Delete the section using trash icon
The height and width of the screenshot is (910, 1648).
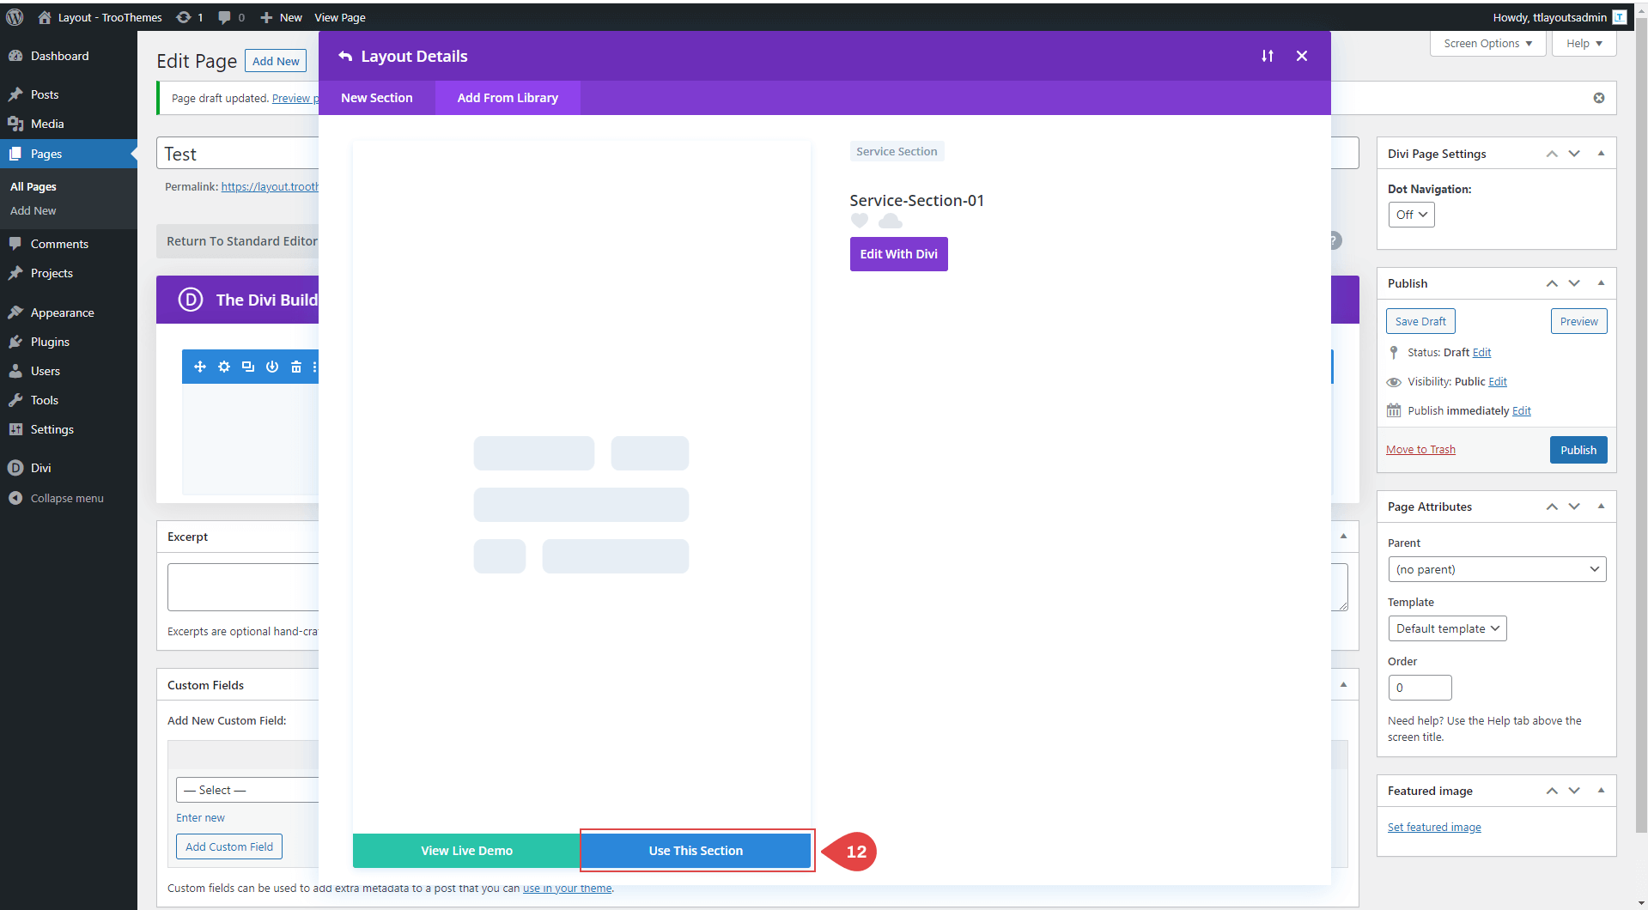[296, 367]
